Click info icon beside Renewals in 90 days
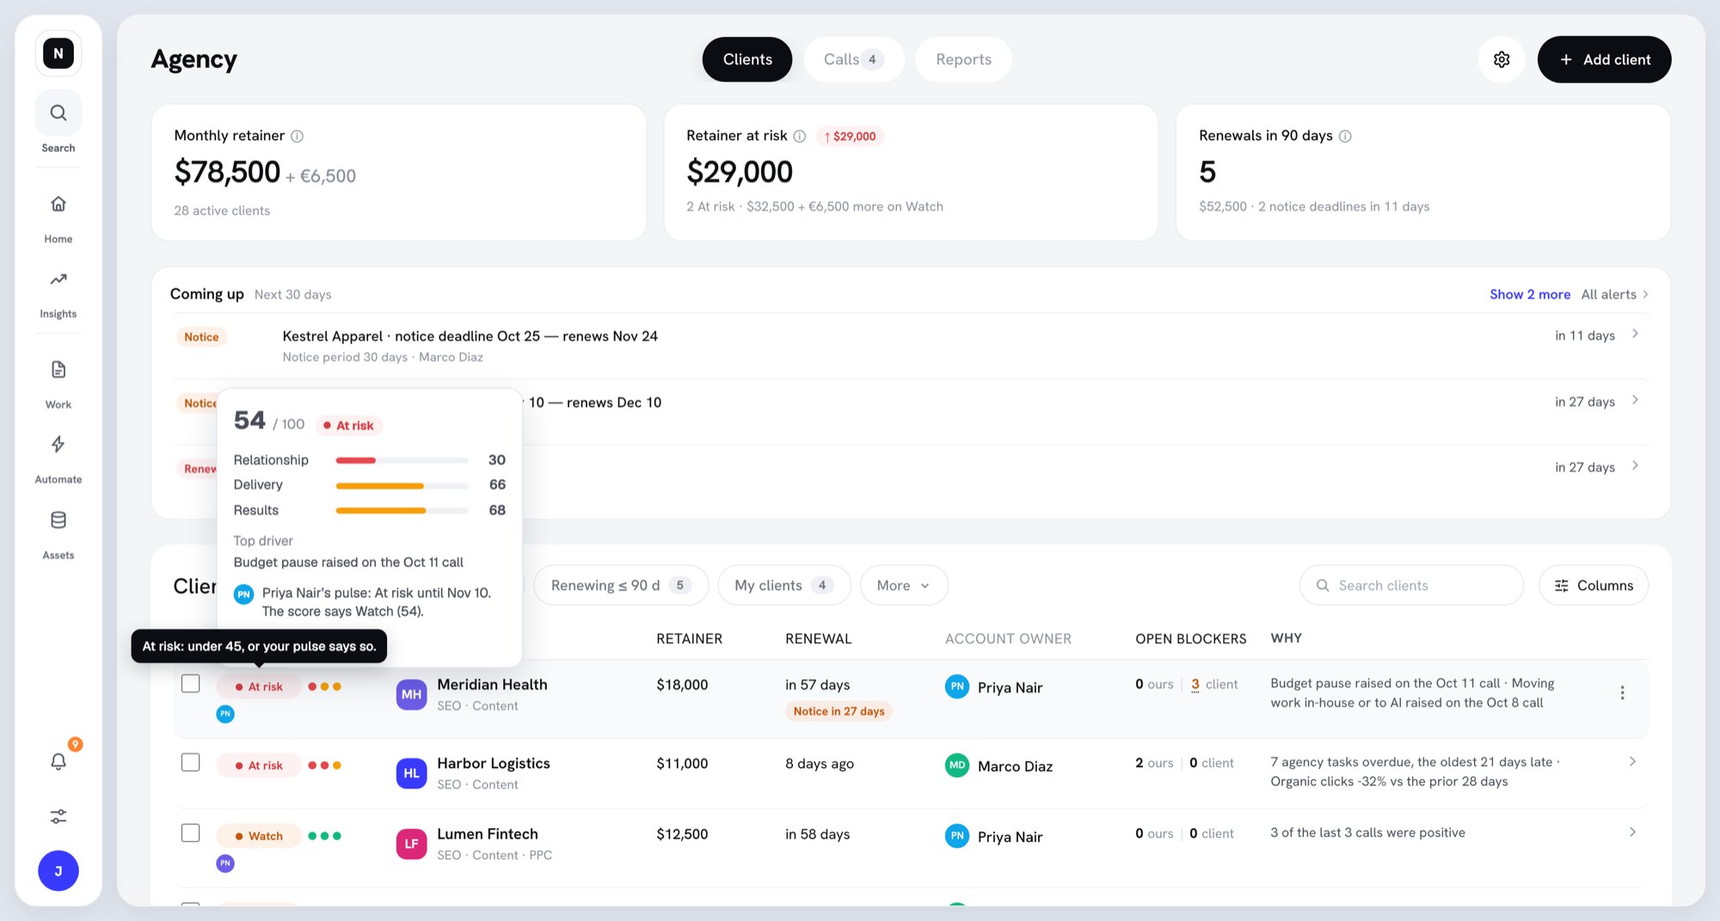1720x921 pixels. 1345,136
